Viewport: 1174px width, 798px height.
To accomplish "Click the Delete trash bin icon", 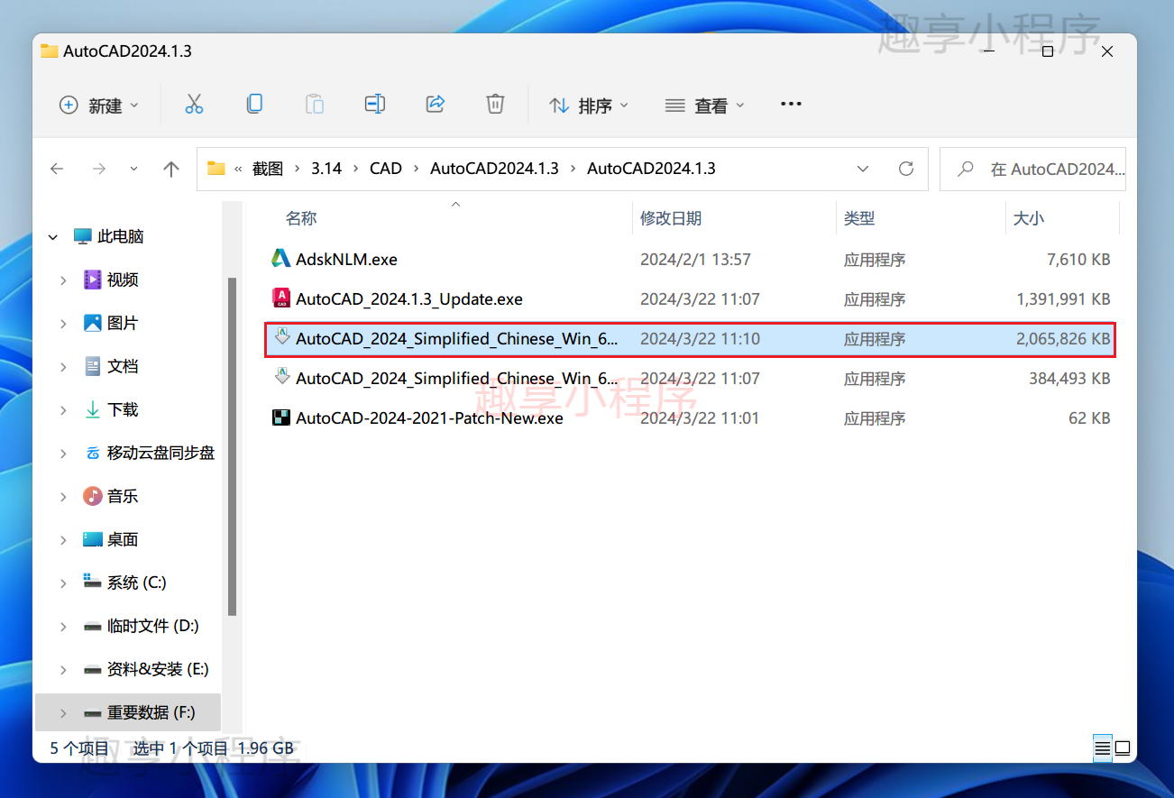I will [495, 105].
